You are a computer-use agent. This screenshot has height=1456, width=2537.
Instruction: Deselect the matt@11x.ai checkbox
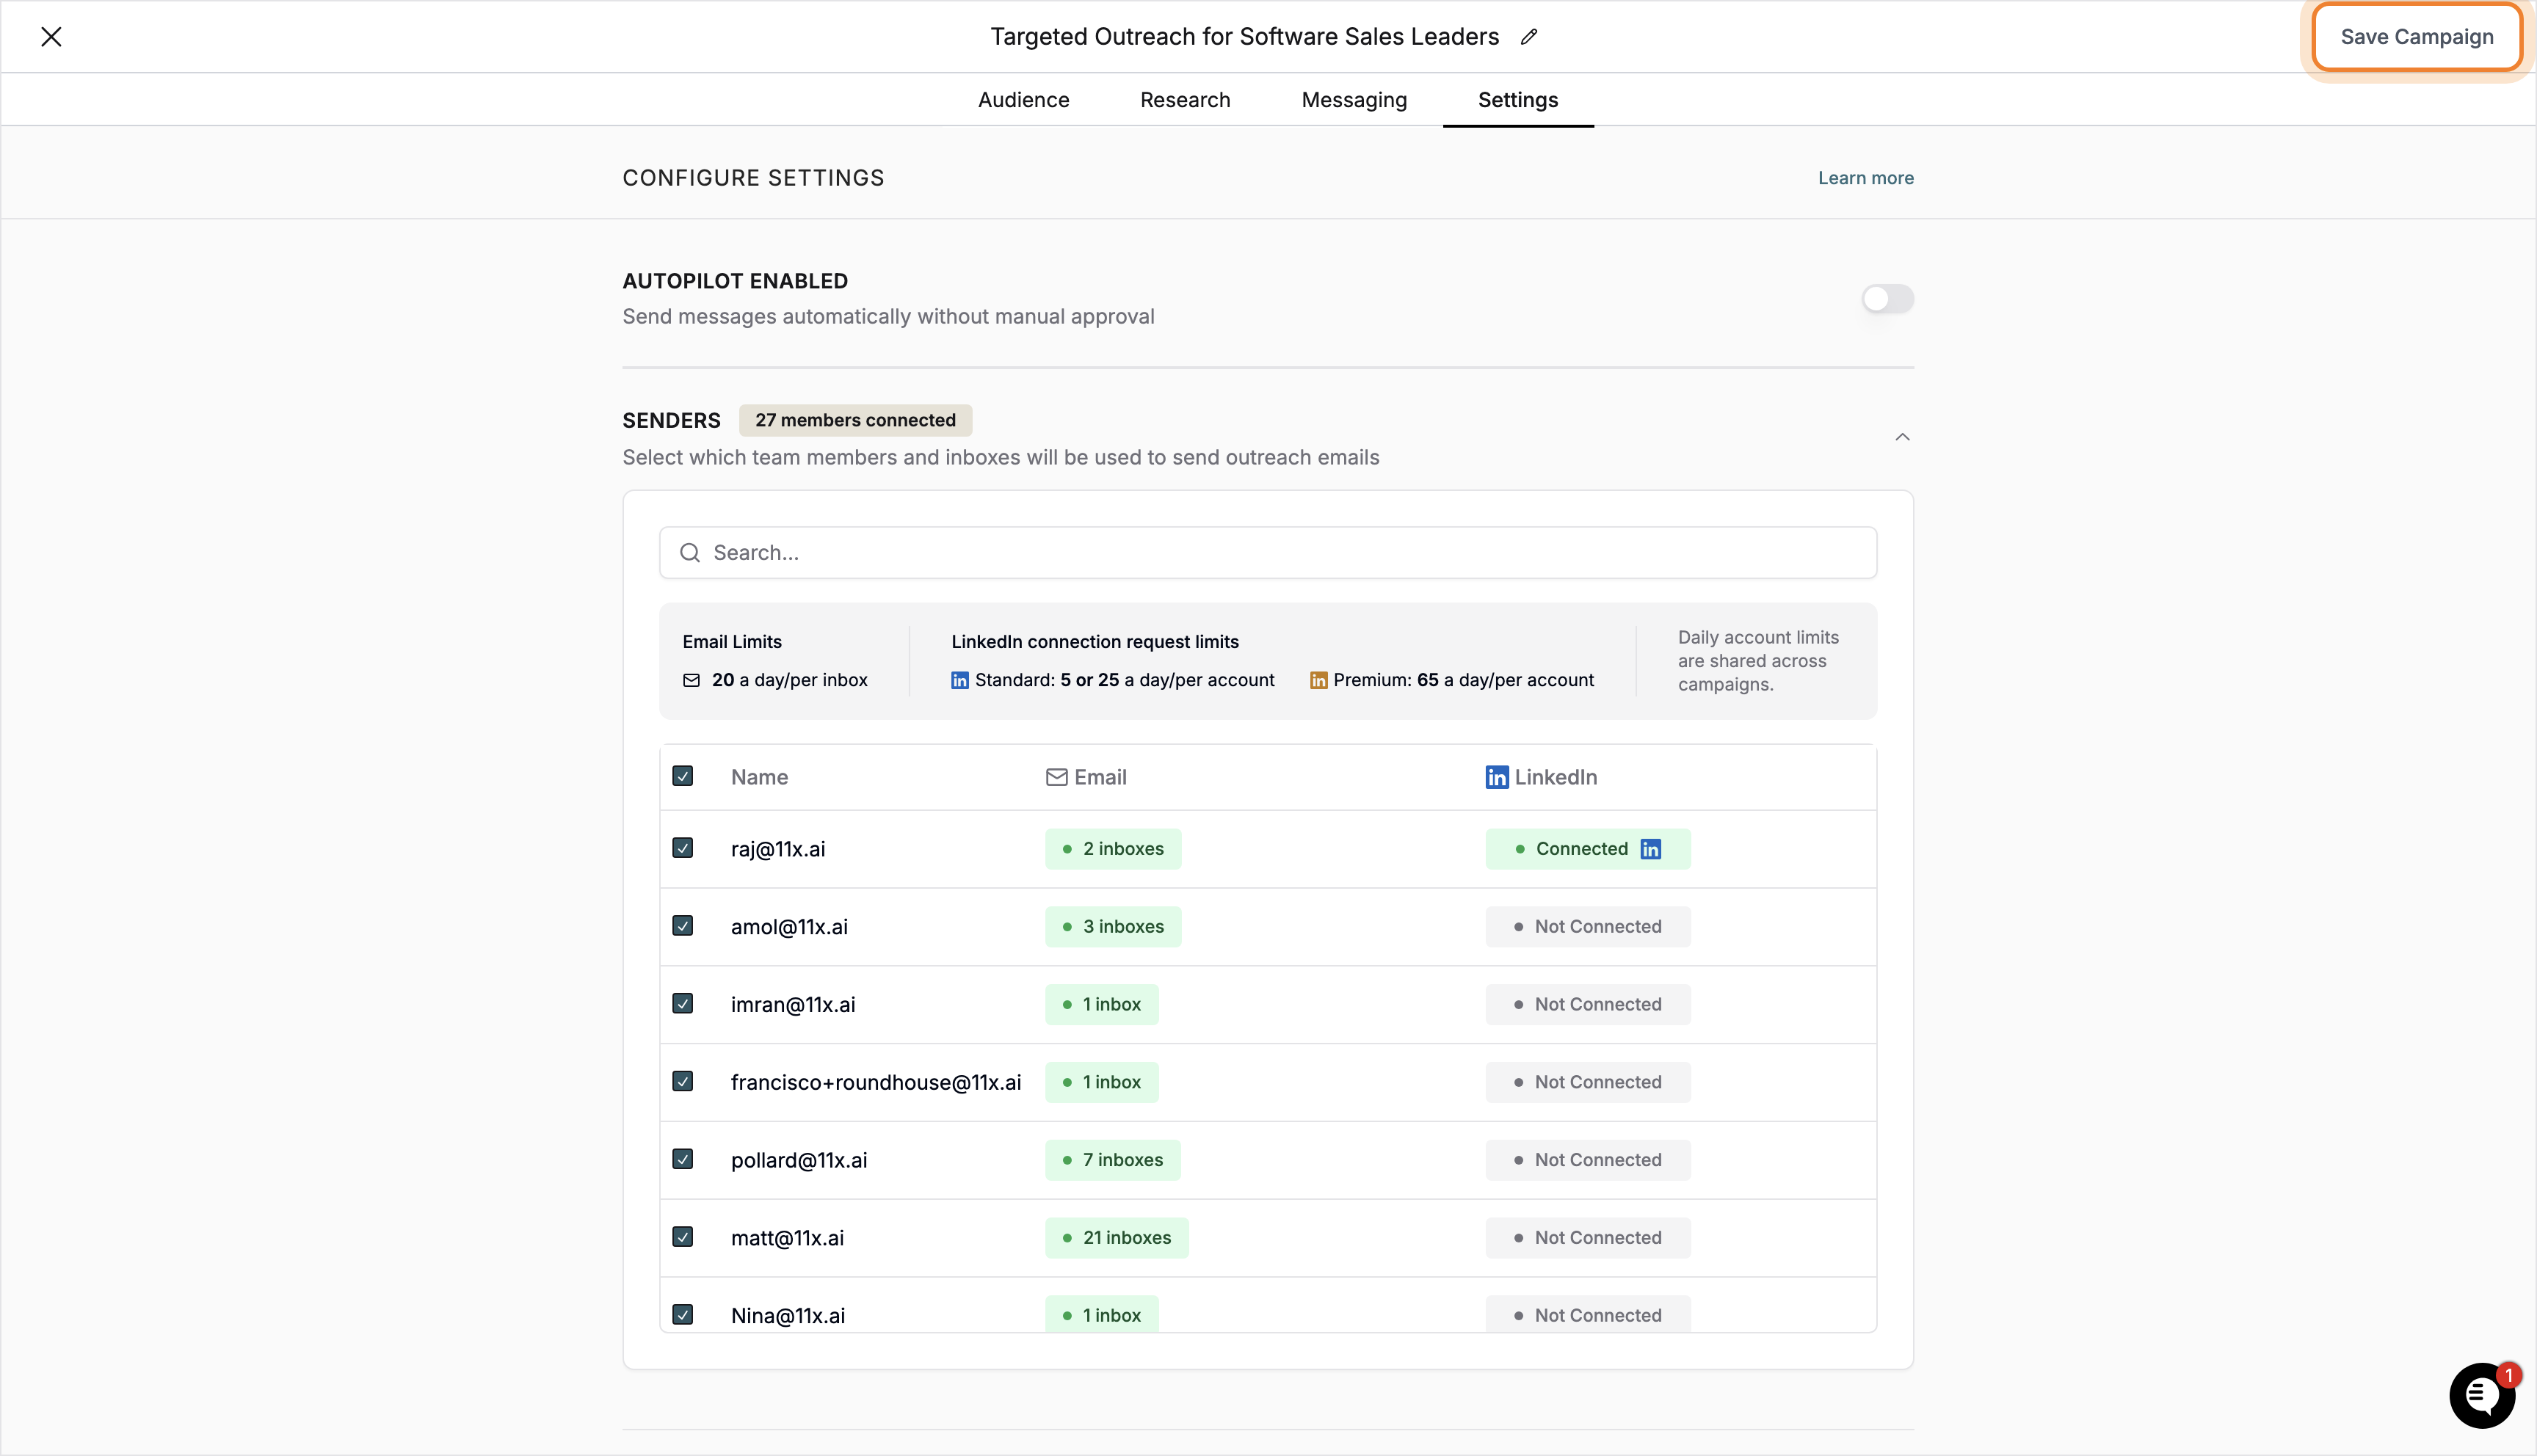pos(683,1237)
